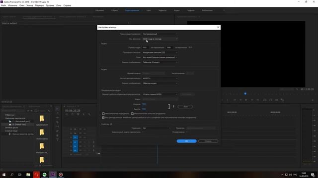Open the "Справка" menu

pyautogui.click(x=67, y=5)
